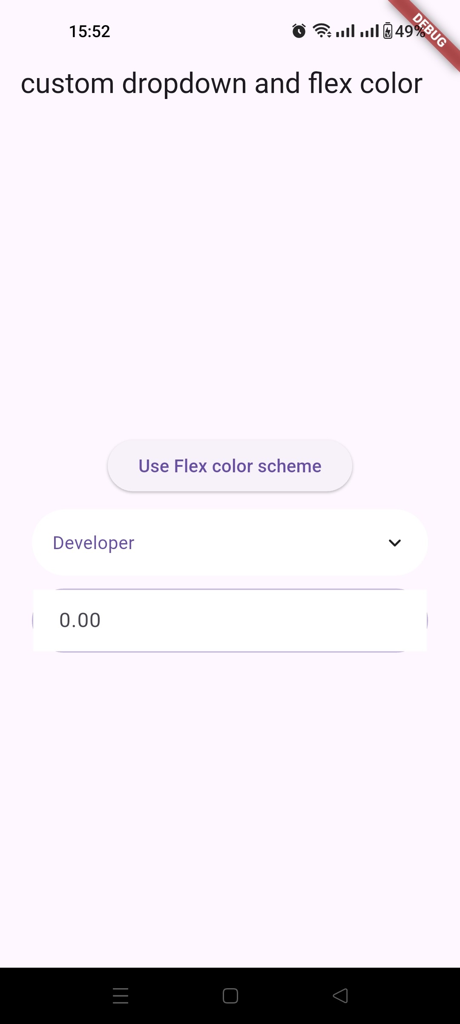The width and height of the screenshot is (460, 1024).
Task: Click the 0.00 value text
Action: pyautogui.click(x=80, y=620)
